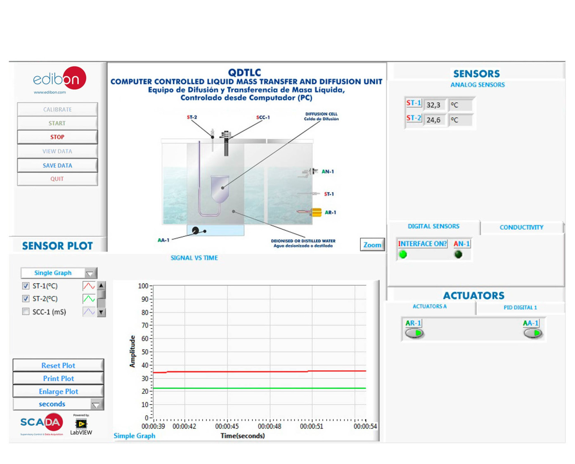
Task: Toggle the AR-1 actuator switch
Action: tap(414, 333)
